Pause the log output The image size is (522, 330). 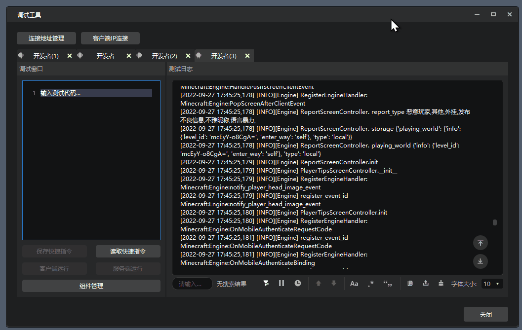pyautogui.click(x=281, y=284)
